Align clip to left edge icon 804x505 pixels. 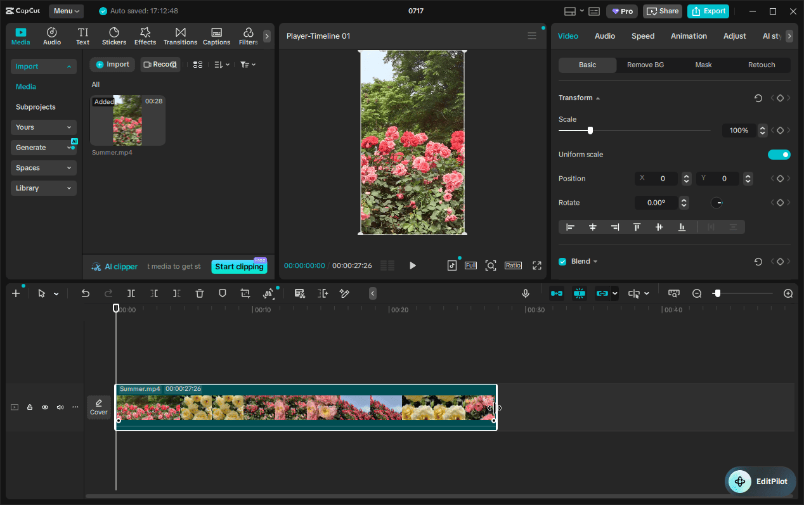570,227
